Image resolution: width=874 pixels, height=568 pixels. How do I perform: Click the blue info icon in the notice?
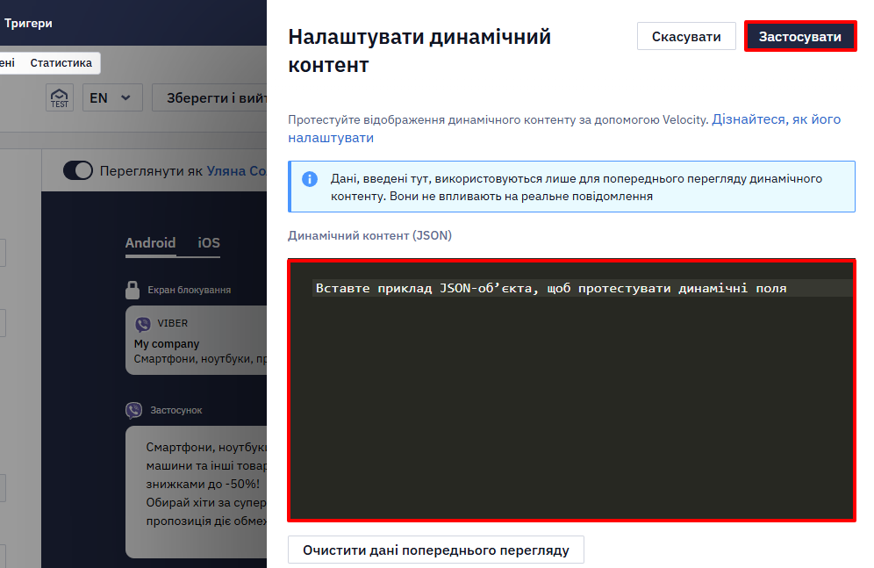pyautogui.click(x=310, y=179)
